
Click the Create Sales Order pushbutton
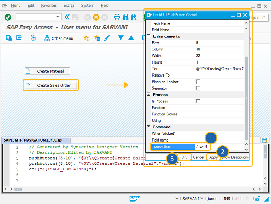[51, 85]
